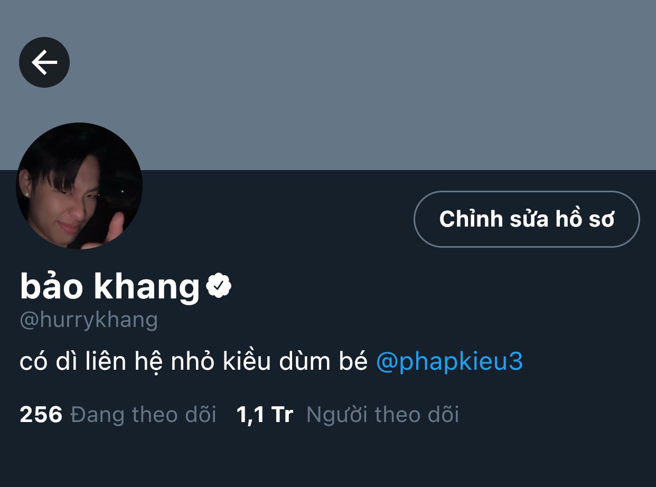The image size is (656, 487).
Task: Go back using the left arrow icon
Action: point(44,63)
